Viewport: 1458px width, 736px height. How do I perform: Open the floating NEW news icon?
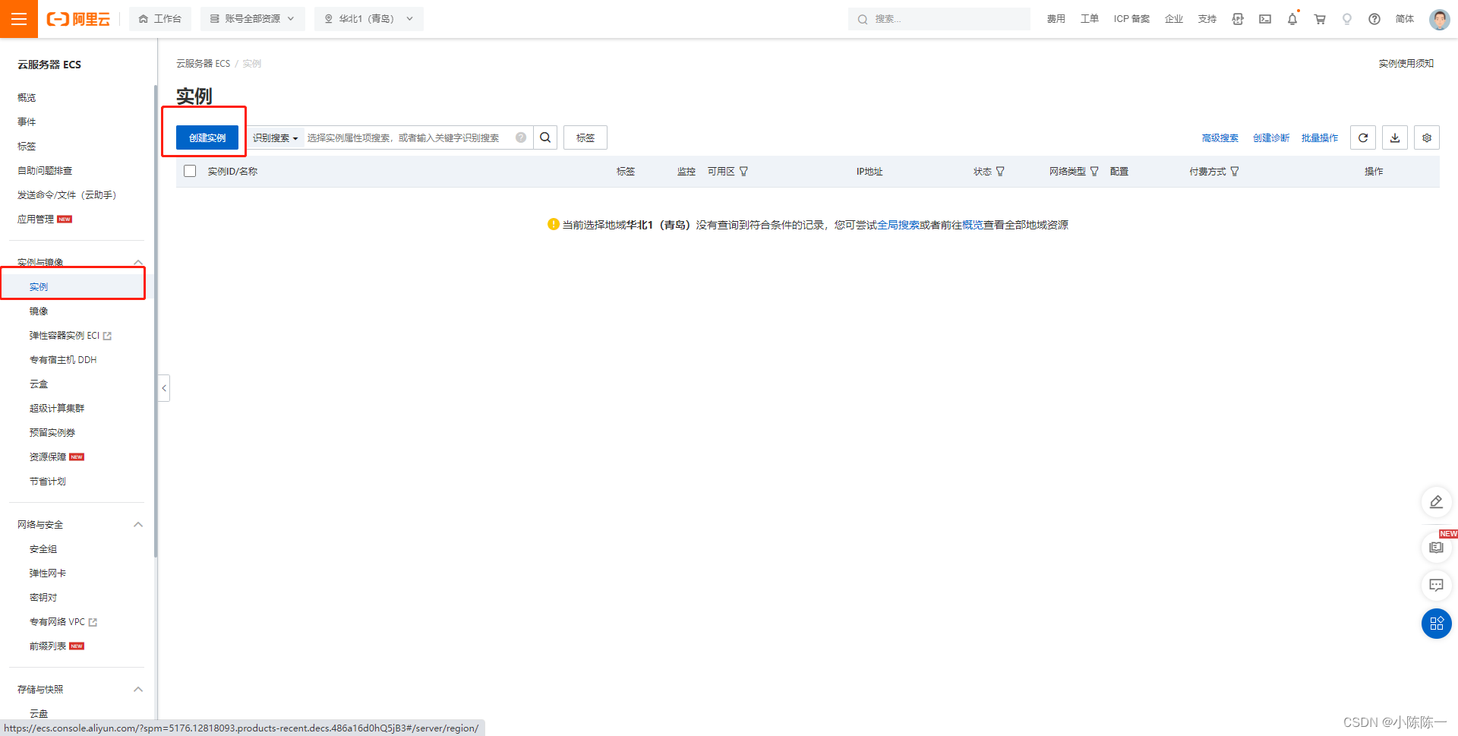pyautogui.click(x=1436, y=547)
